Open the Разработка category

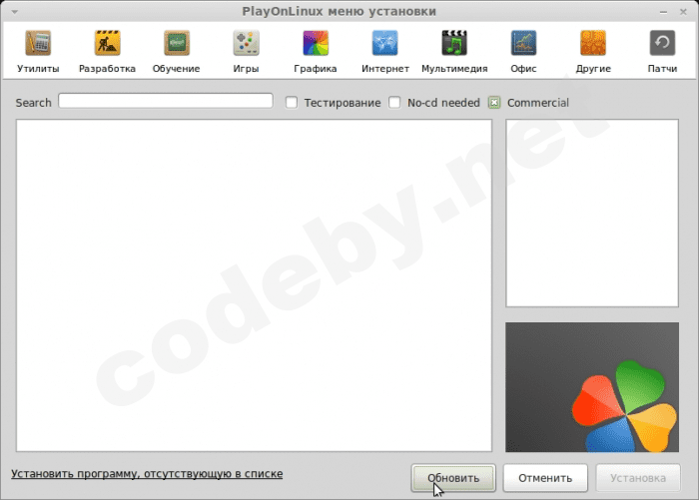click(x=107, y=51)
